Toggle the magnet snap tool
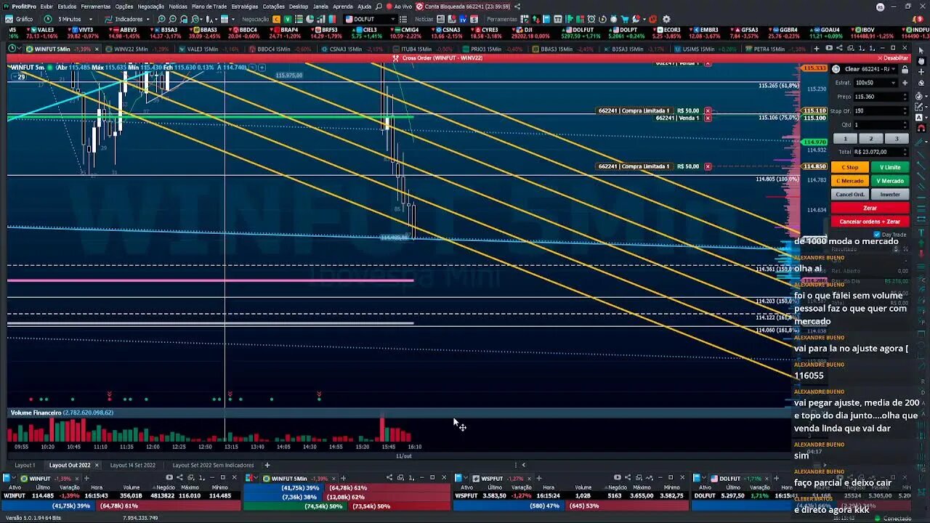The height and width of the screenshot is (523, 930). pyautogui.click(x=921, y=129)
